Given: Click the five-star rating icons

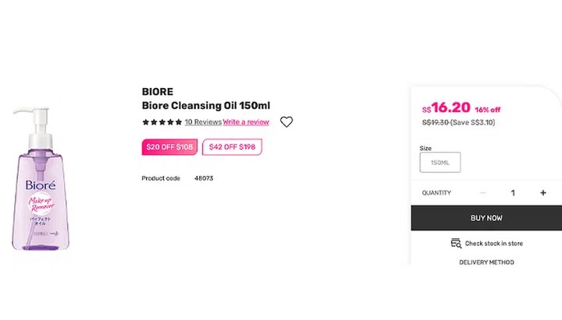Looking at the screenshot, I should tap(162, 122).
